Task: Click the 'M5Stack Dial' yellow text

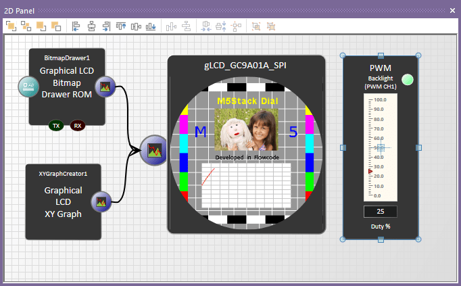Action: coord(247,101)
